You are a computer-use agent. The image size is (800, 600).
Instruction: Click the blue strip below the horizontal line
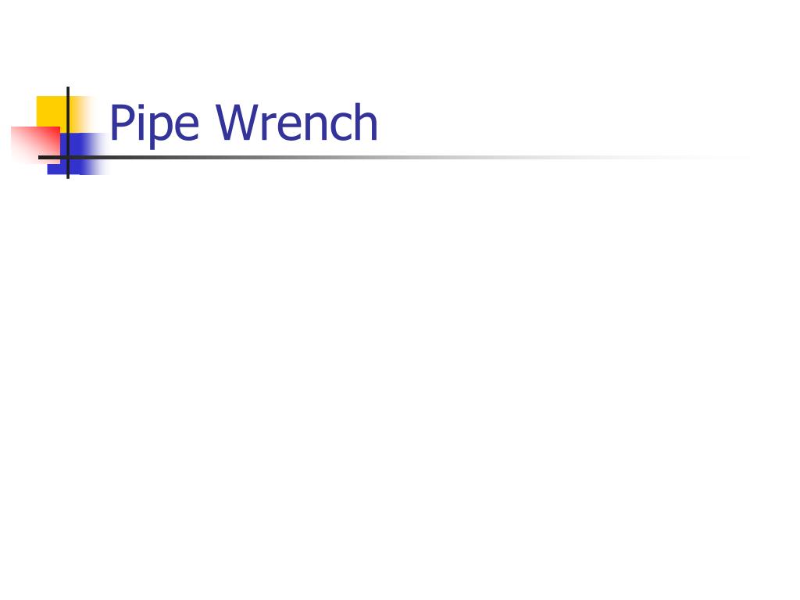point(77,167)
